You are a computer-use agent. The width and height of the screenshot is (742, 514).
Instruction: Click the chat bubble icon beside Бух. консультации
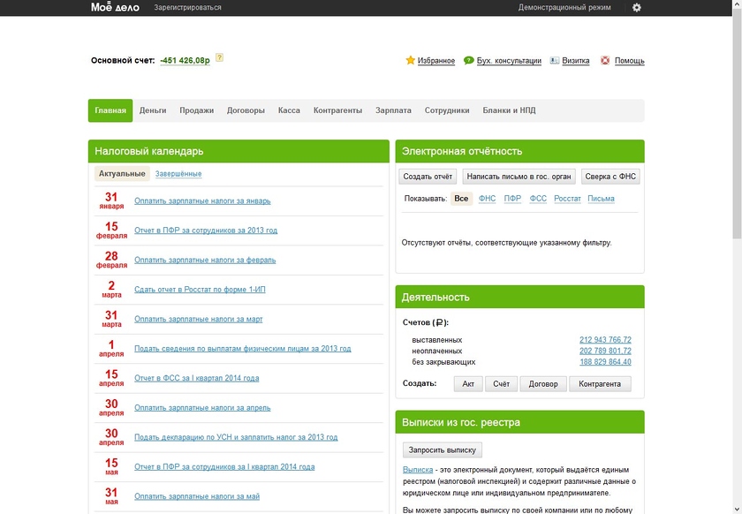[x=468, y=61]
